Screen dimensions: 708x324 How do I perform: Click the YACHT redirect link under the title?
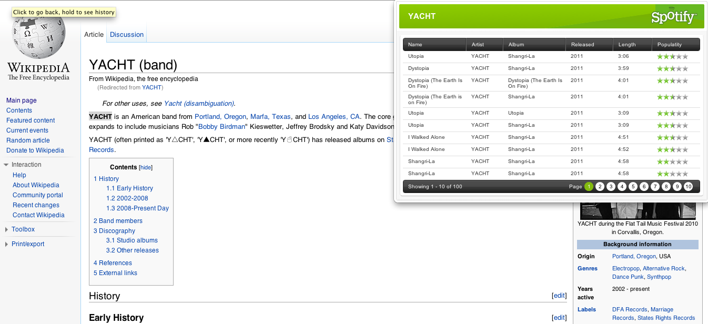click(151, 87)
